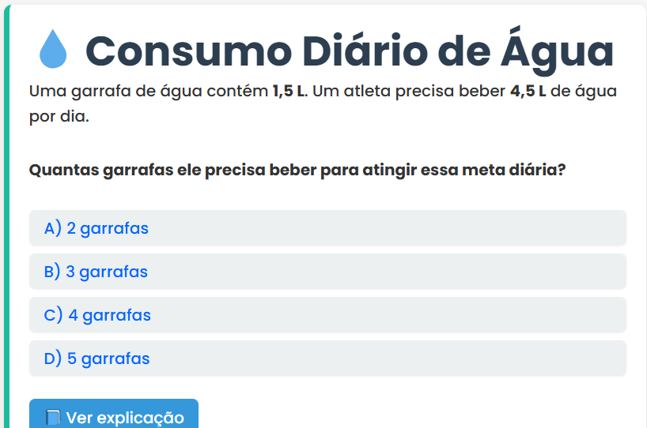Click the book icon on explanation button
Image resolution: width=647 pixels, height=428 pixels.
[x=52, y=418]
